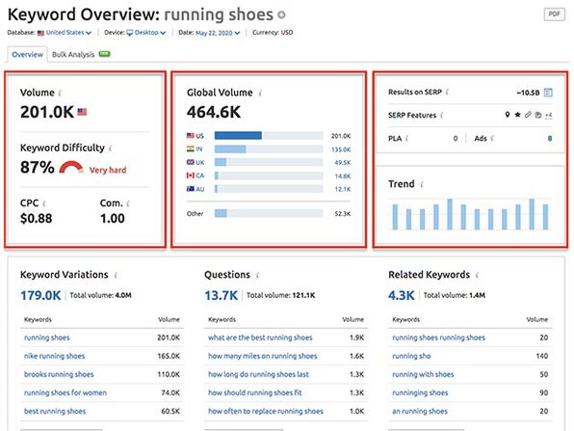Click the US bar in Global Volume

pyautogui.click(x=238, y=136)
